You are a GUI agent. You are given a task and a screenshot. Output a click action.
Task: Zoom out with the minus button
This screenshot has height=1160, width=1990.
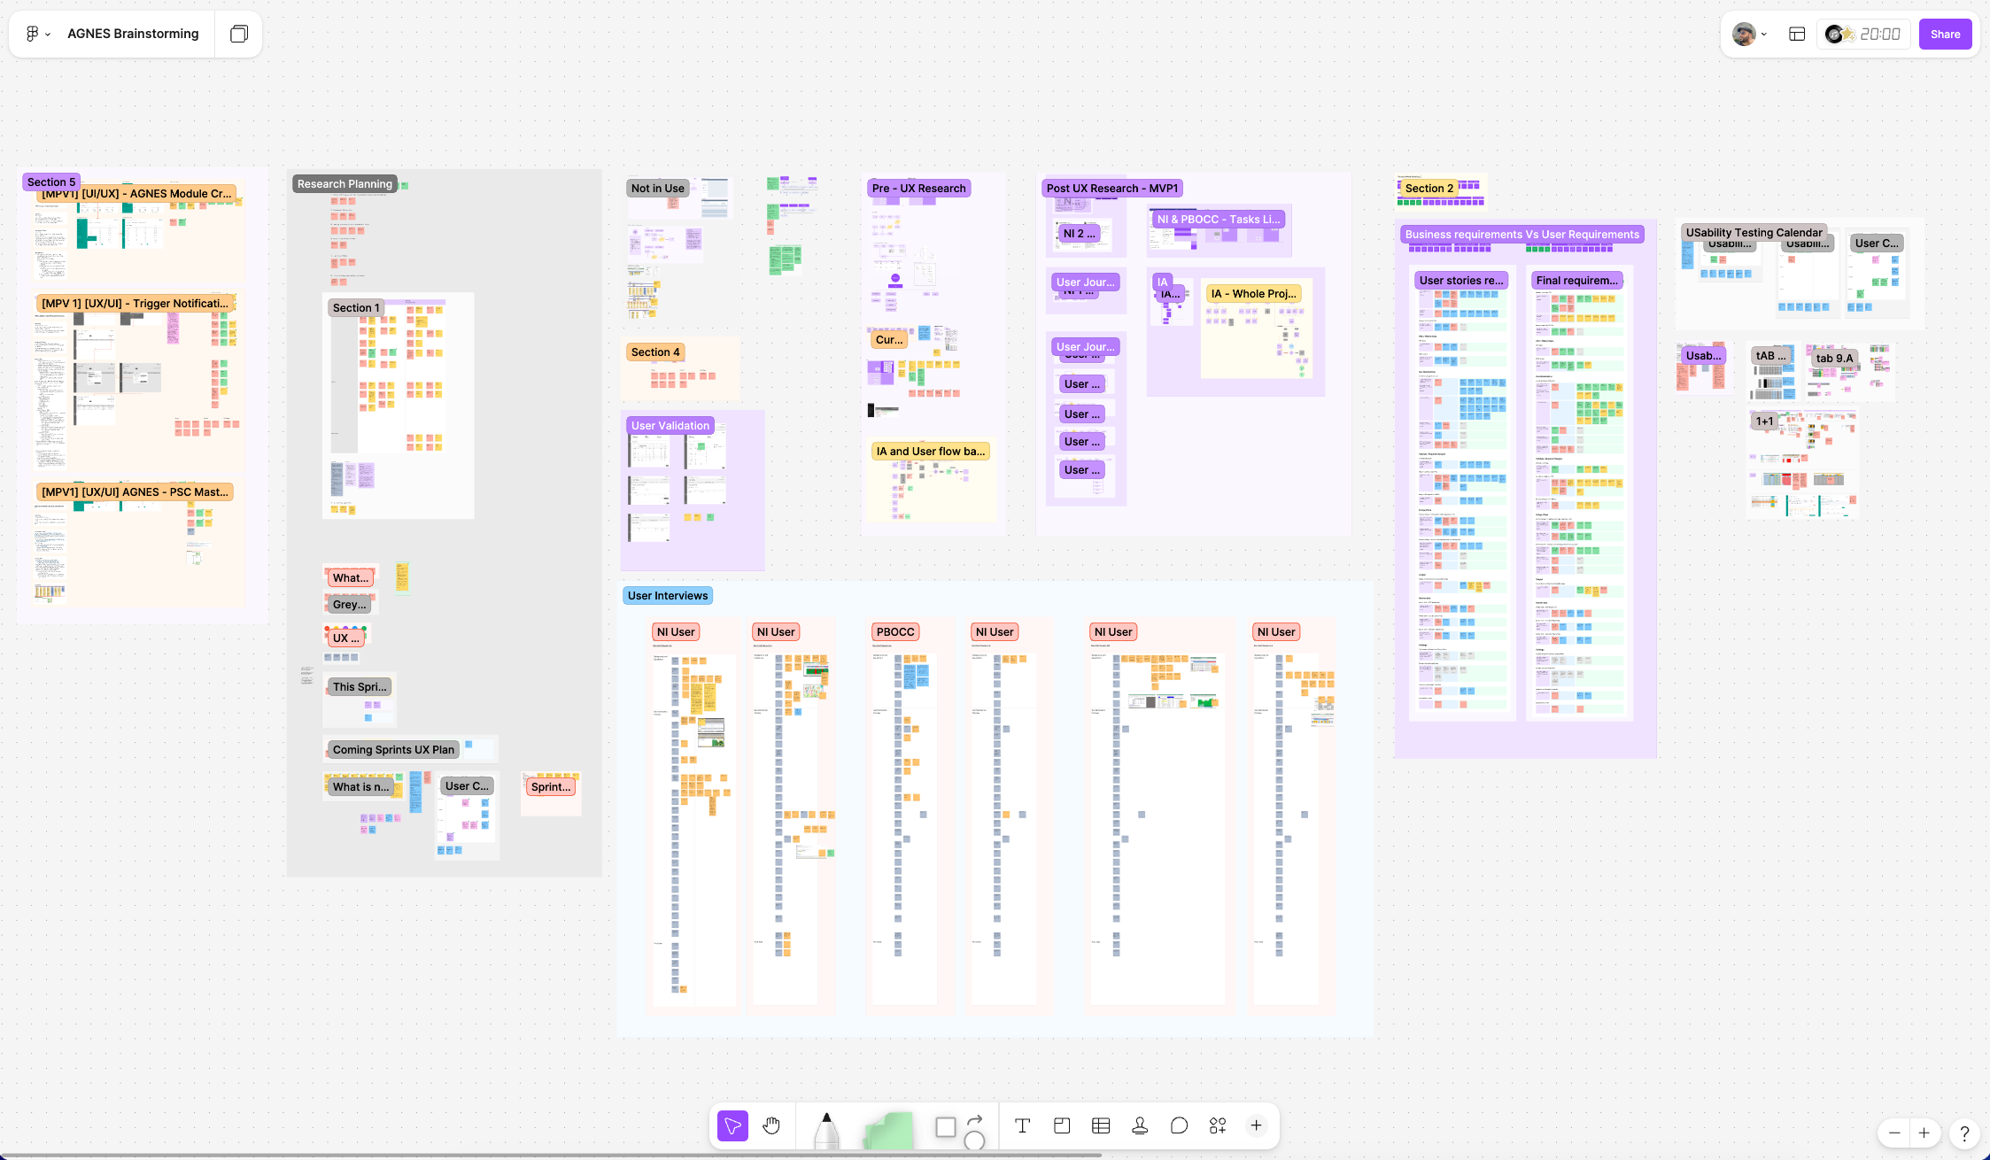tap(1894, 1133)
